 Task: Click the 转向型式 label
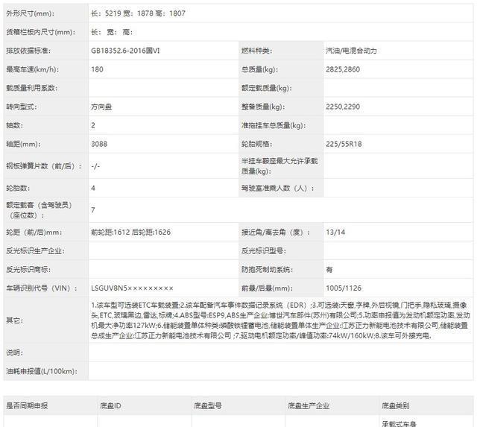(22, 107)
